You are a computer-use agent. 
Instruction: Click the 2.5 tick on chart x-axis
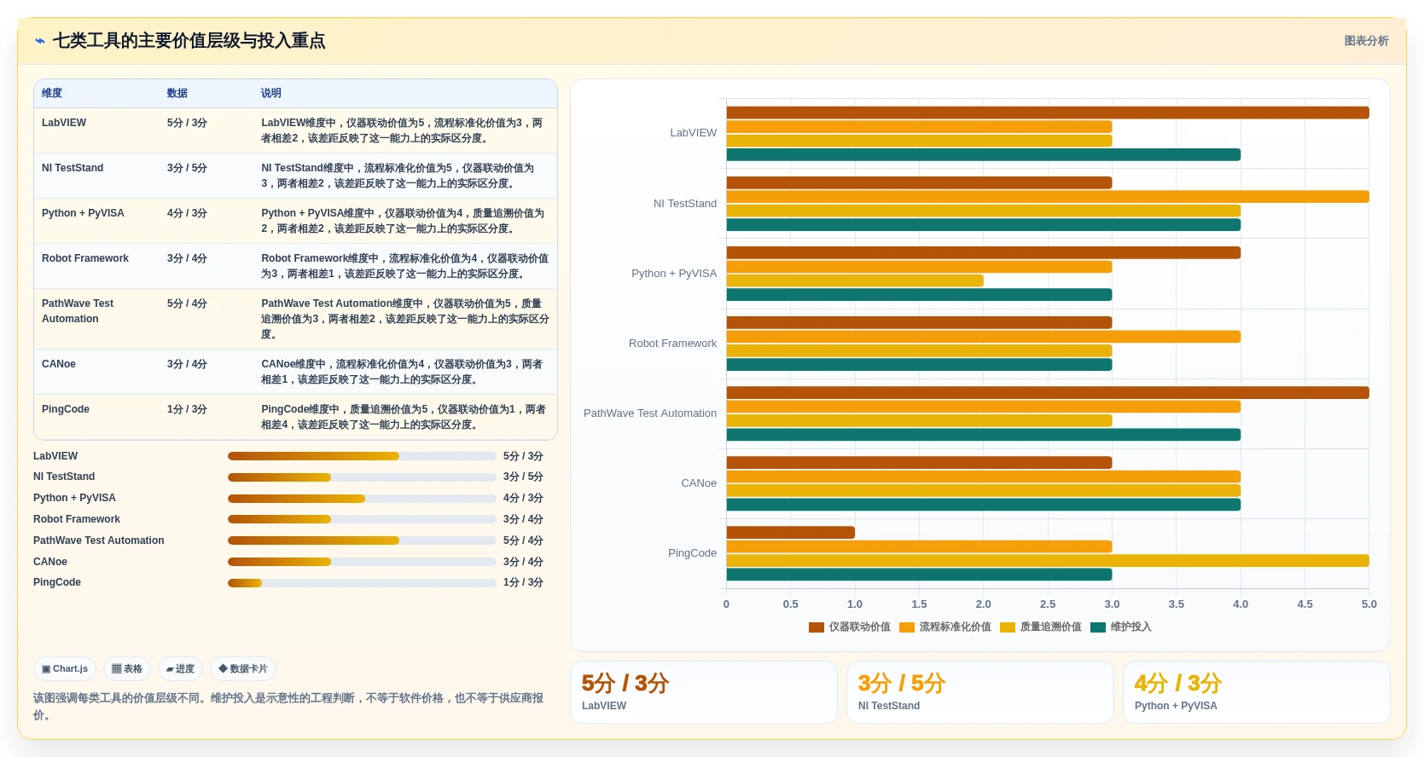(1048, 604)
